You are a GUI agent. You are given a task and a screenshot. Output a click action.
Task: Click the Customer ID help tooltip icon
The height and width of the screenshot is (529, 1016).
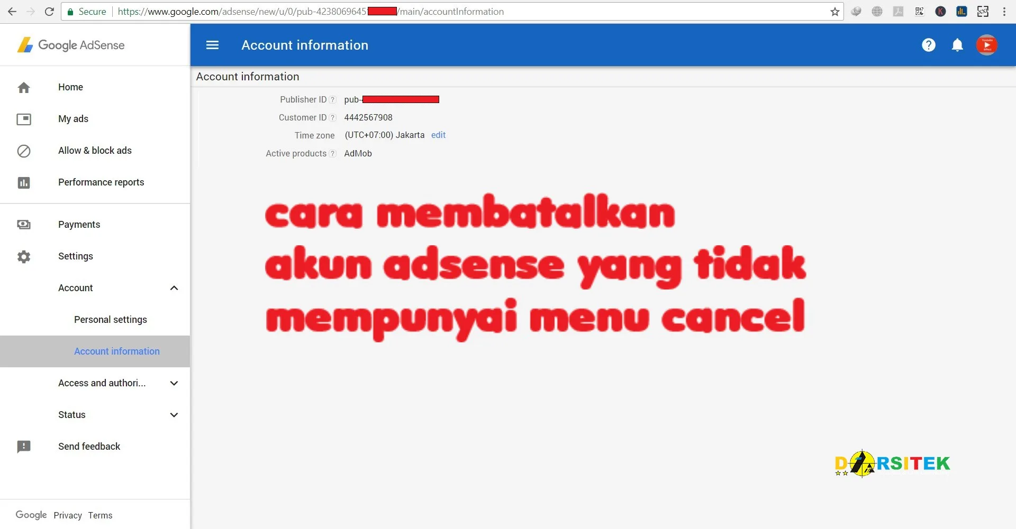tap(332, 117)
